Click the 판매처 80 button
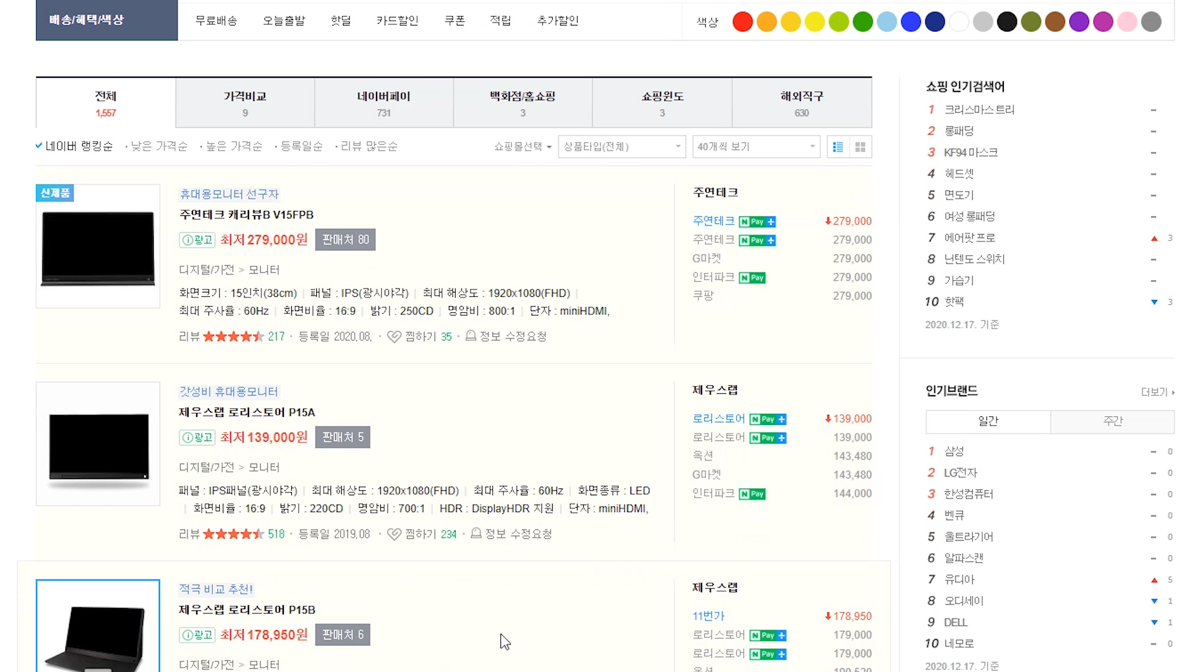This screenshot has height=672, width=1195. (x=345, y=240)
